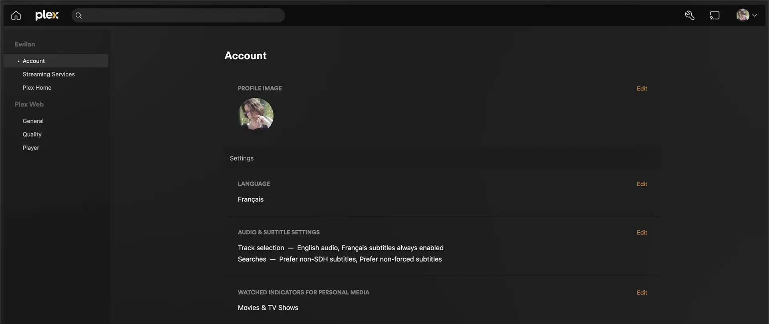This screenshot has width=769, height=324.
Task: Expand the account menu chevron beside avatar
Action: pos(756,15)
